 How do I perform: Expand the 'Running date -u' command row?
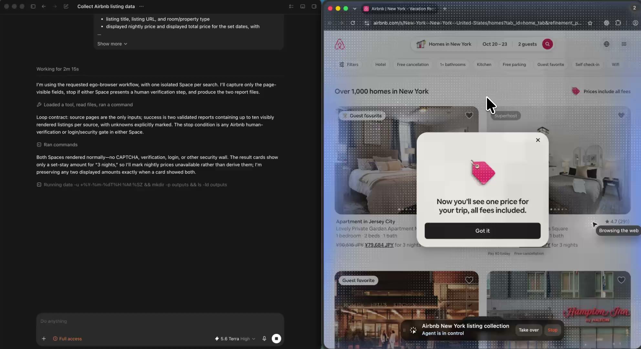132,185
